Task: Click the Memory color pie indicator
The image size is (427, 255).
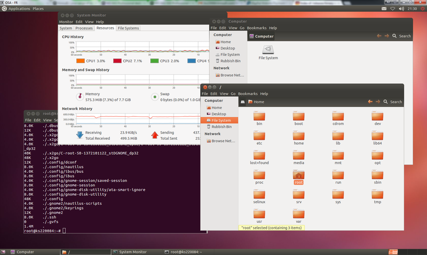Action: point(80,97)
